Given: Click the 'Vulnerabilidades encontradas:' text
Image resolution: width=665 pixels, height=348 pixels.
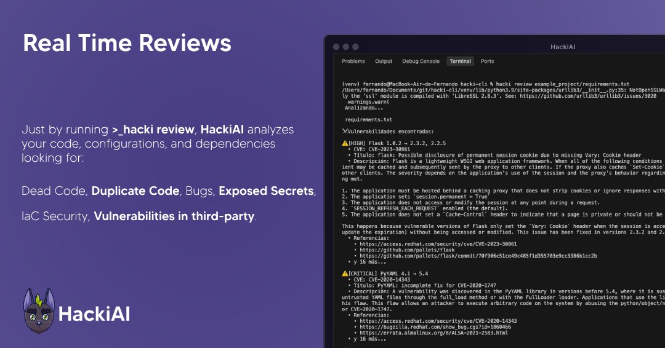Looking at the screenshot, I should pyautogui.click(x=390, y=131).
